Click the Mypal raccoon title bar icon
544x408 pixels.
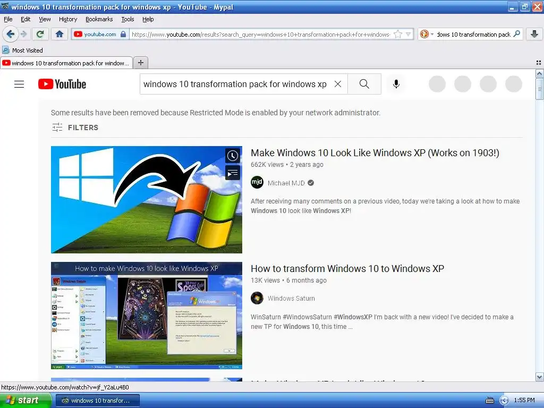click(5, 6)
